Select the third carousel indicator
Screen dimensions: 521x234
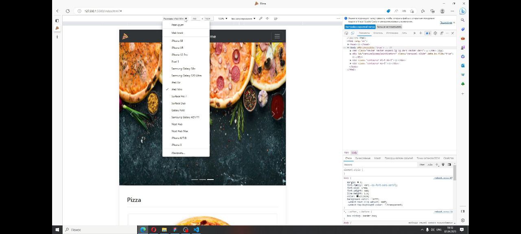click(x=210, y=179)
